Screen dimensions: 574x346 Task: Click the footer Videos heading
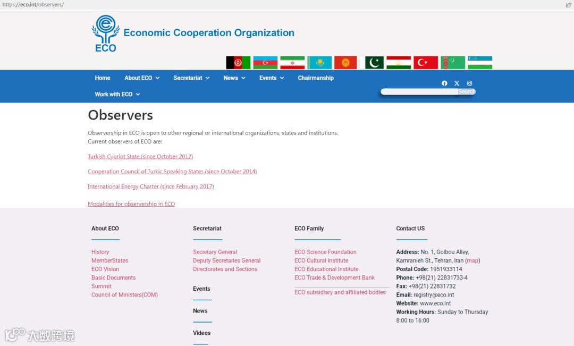point(202,333)
